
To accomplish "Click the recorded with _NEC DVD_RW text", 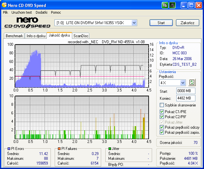I will pos(106,42).
